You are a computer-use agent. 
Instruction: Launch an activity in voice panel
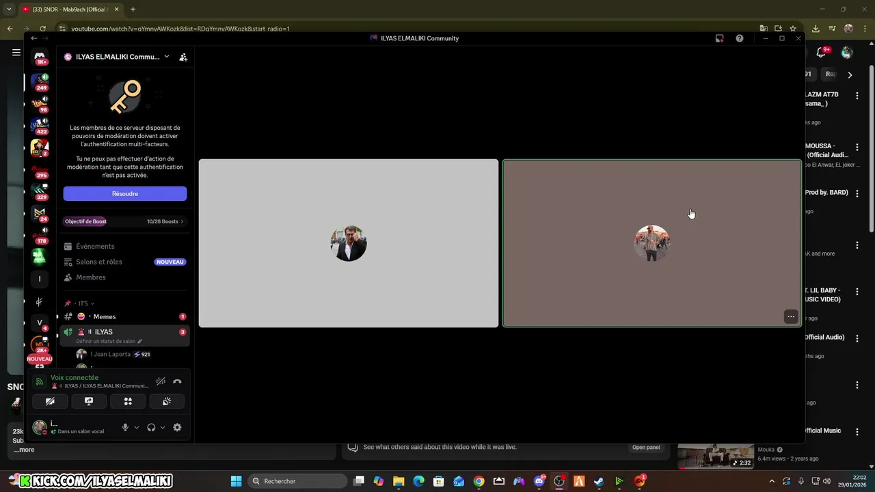128,401
